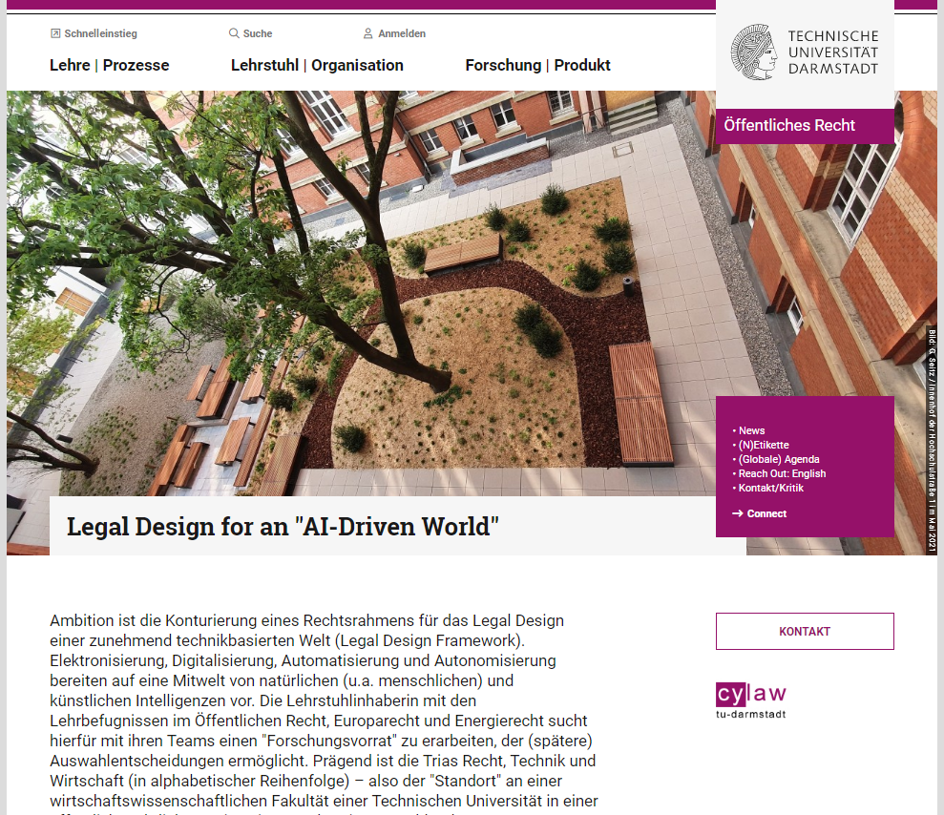Screen dimensions: 944x815
Task: Open the News link
Action: pyautogui.click(x=751, y=430)
